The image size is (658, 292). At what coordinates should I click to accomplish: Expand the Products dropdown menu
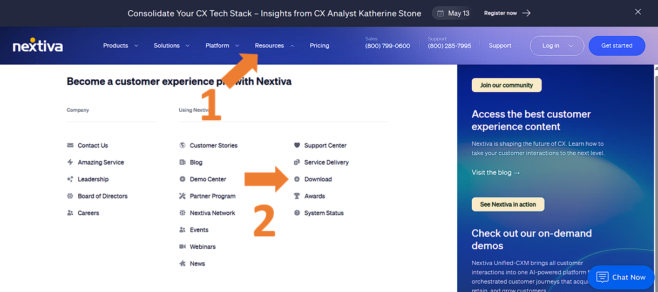(x=120, y=46)
